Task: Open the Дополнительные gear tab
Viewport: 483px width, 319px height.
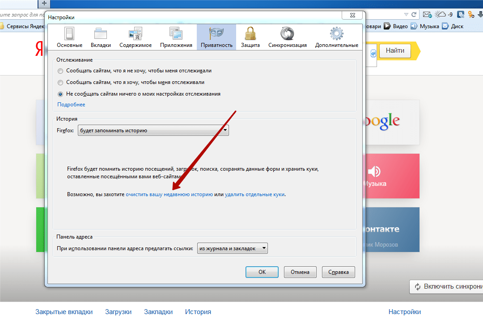Action: coord(336,38)
